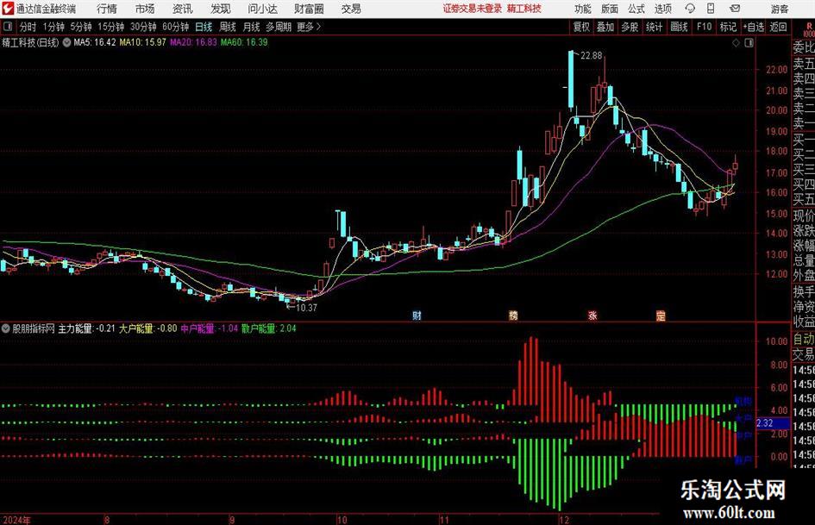Switch to the 周线 weekly period
Viewport: 815px width, 525px height.
coord(228,27)
